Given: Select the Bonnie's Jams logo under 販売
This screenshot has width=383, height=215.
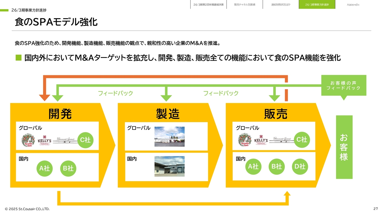Looking at the screenshot, I should click(x=282, y=140).
